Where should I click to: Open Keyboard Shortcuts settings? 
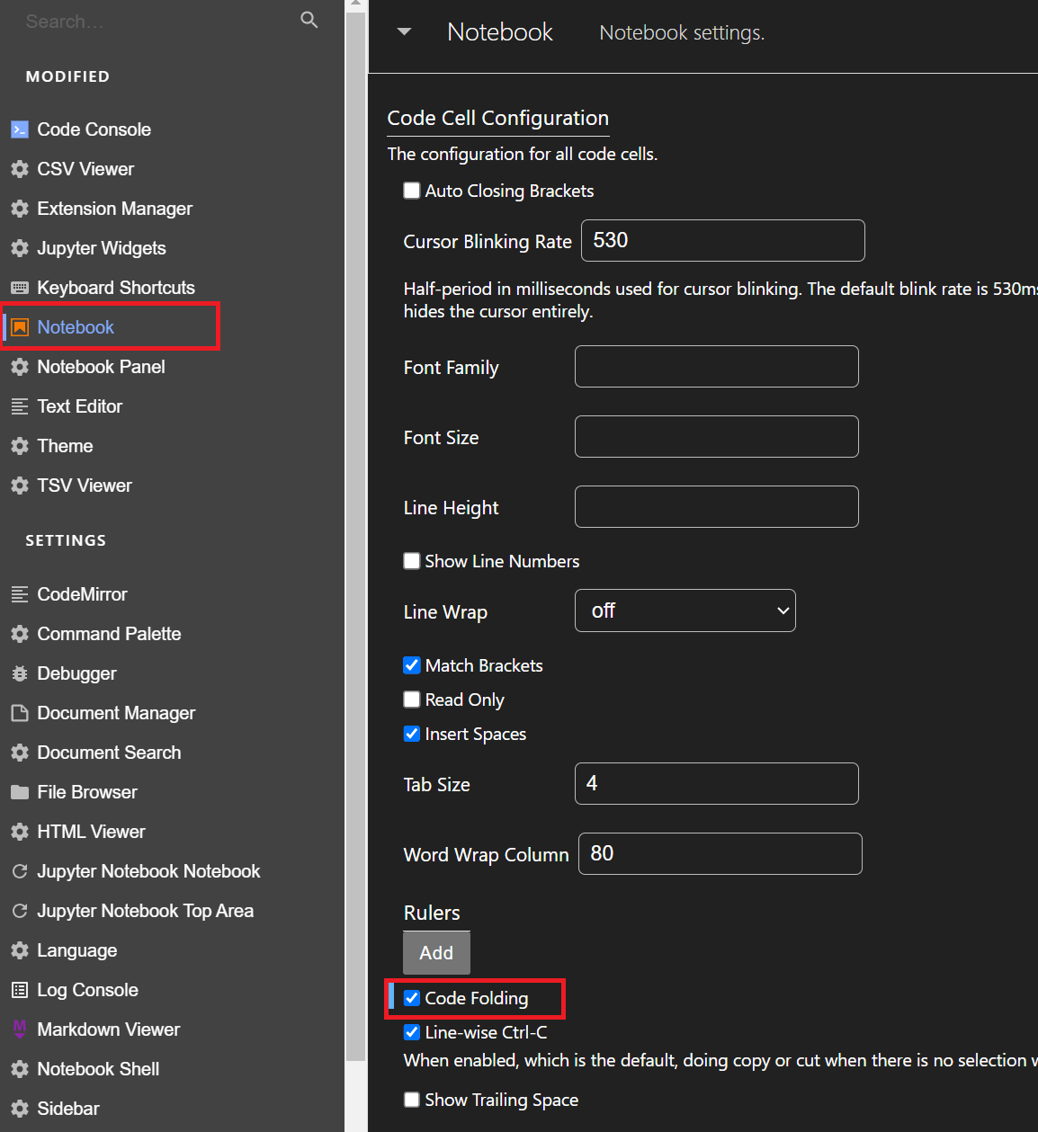click(115, 288)
